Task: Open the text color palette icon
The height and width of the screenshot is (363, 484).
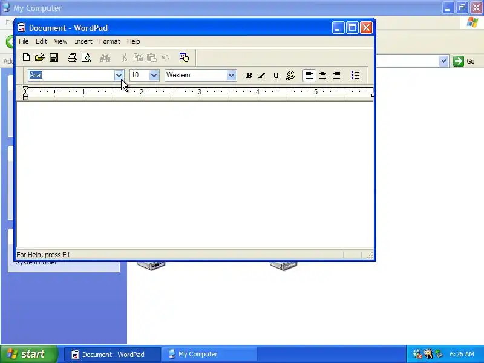Action: [290, 75]
